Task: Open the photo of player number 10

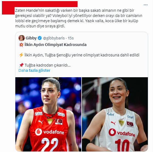Action: [115, 114]
